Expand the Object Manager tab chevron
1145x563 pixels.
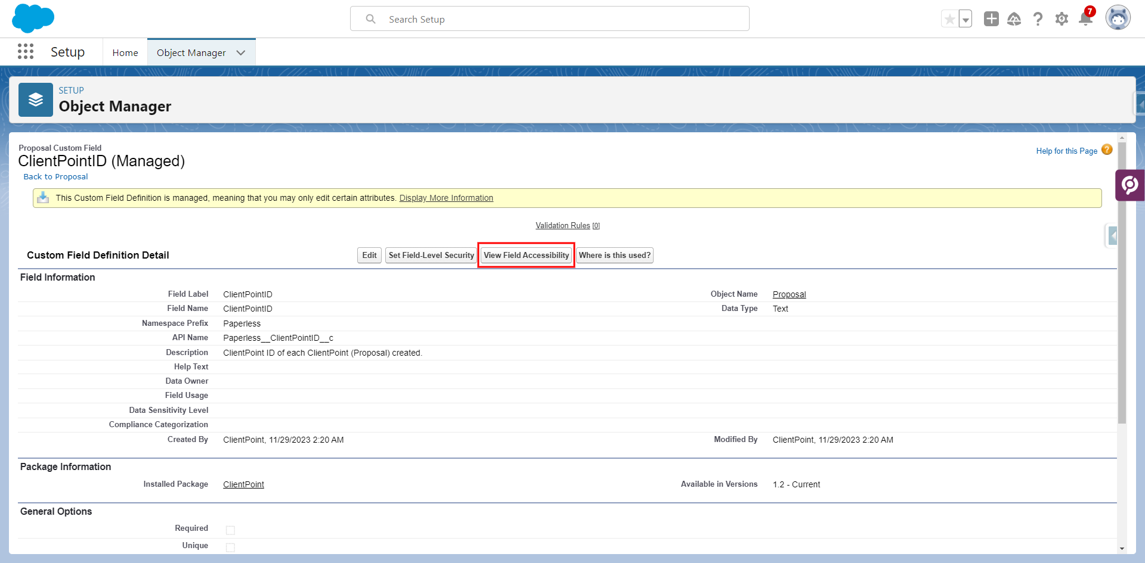click(241, 52)
